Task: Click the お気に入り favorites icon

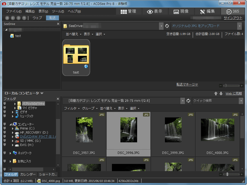Action: click(15, 161)
